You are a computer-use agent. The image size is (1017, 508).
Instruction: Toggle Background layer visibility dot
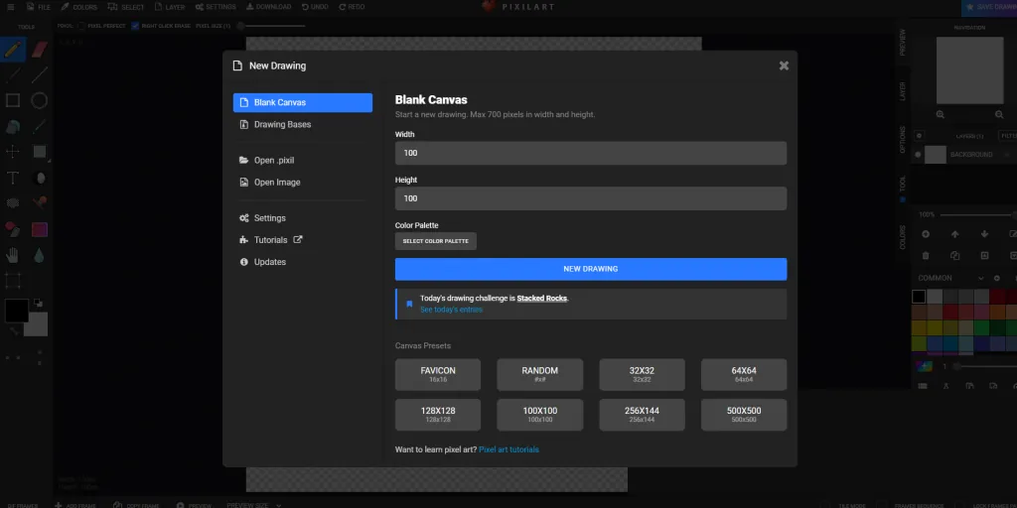pos(918,155)
